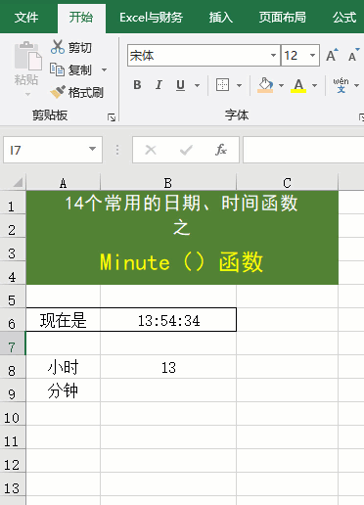Toggle Italic formatting
Image resolution: width=364 pixels, height=505 pixels.
159,85
